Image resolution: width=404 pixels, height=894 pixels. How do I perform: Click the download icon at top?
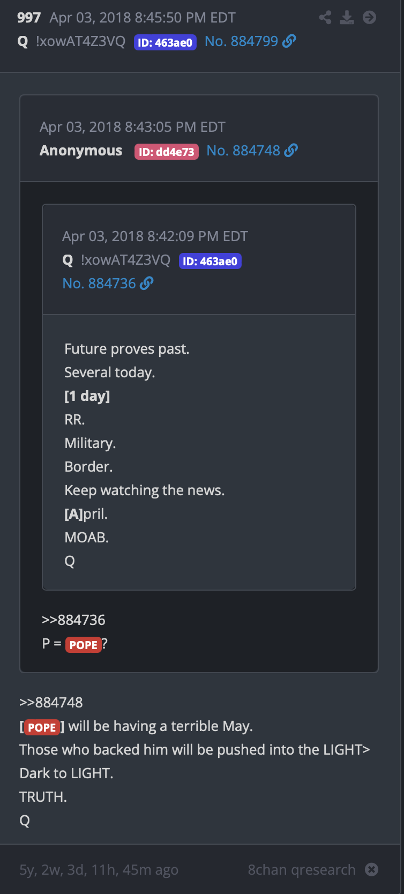347,18
